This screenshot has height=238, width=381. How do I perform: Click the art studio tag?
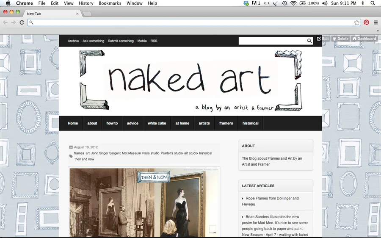pyautogui.click(x=191, y=153)
